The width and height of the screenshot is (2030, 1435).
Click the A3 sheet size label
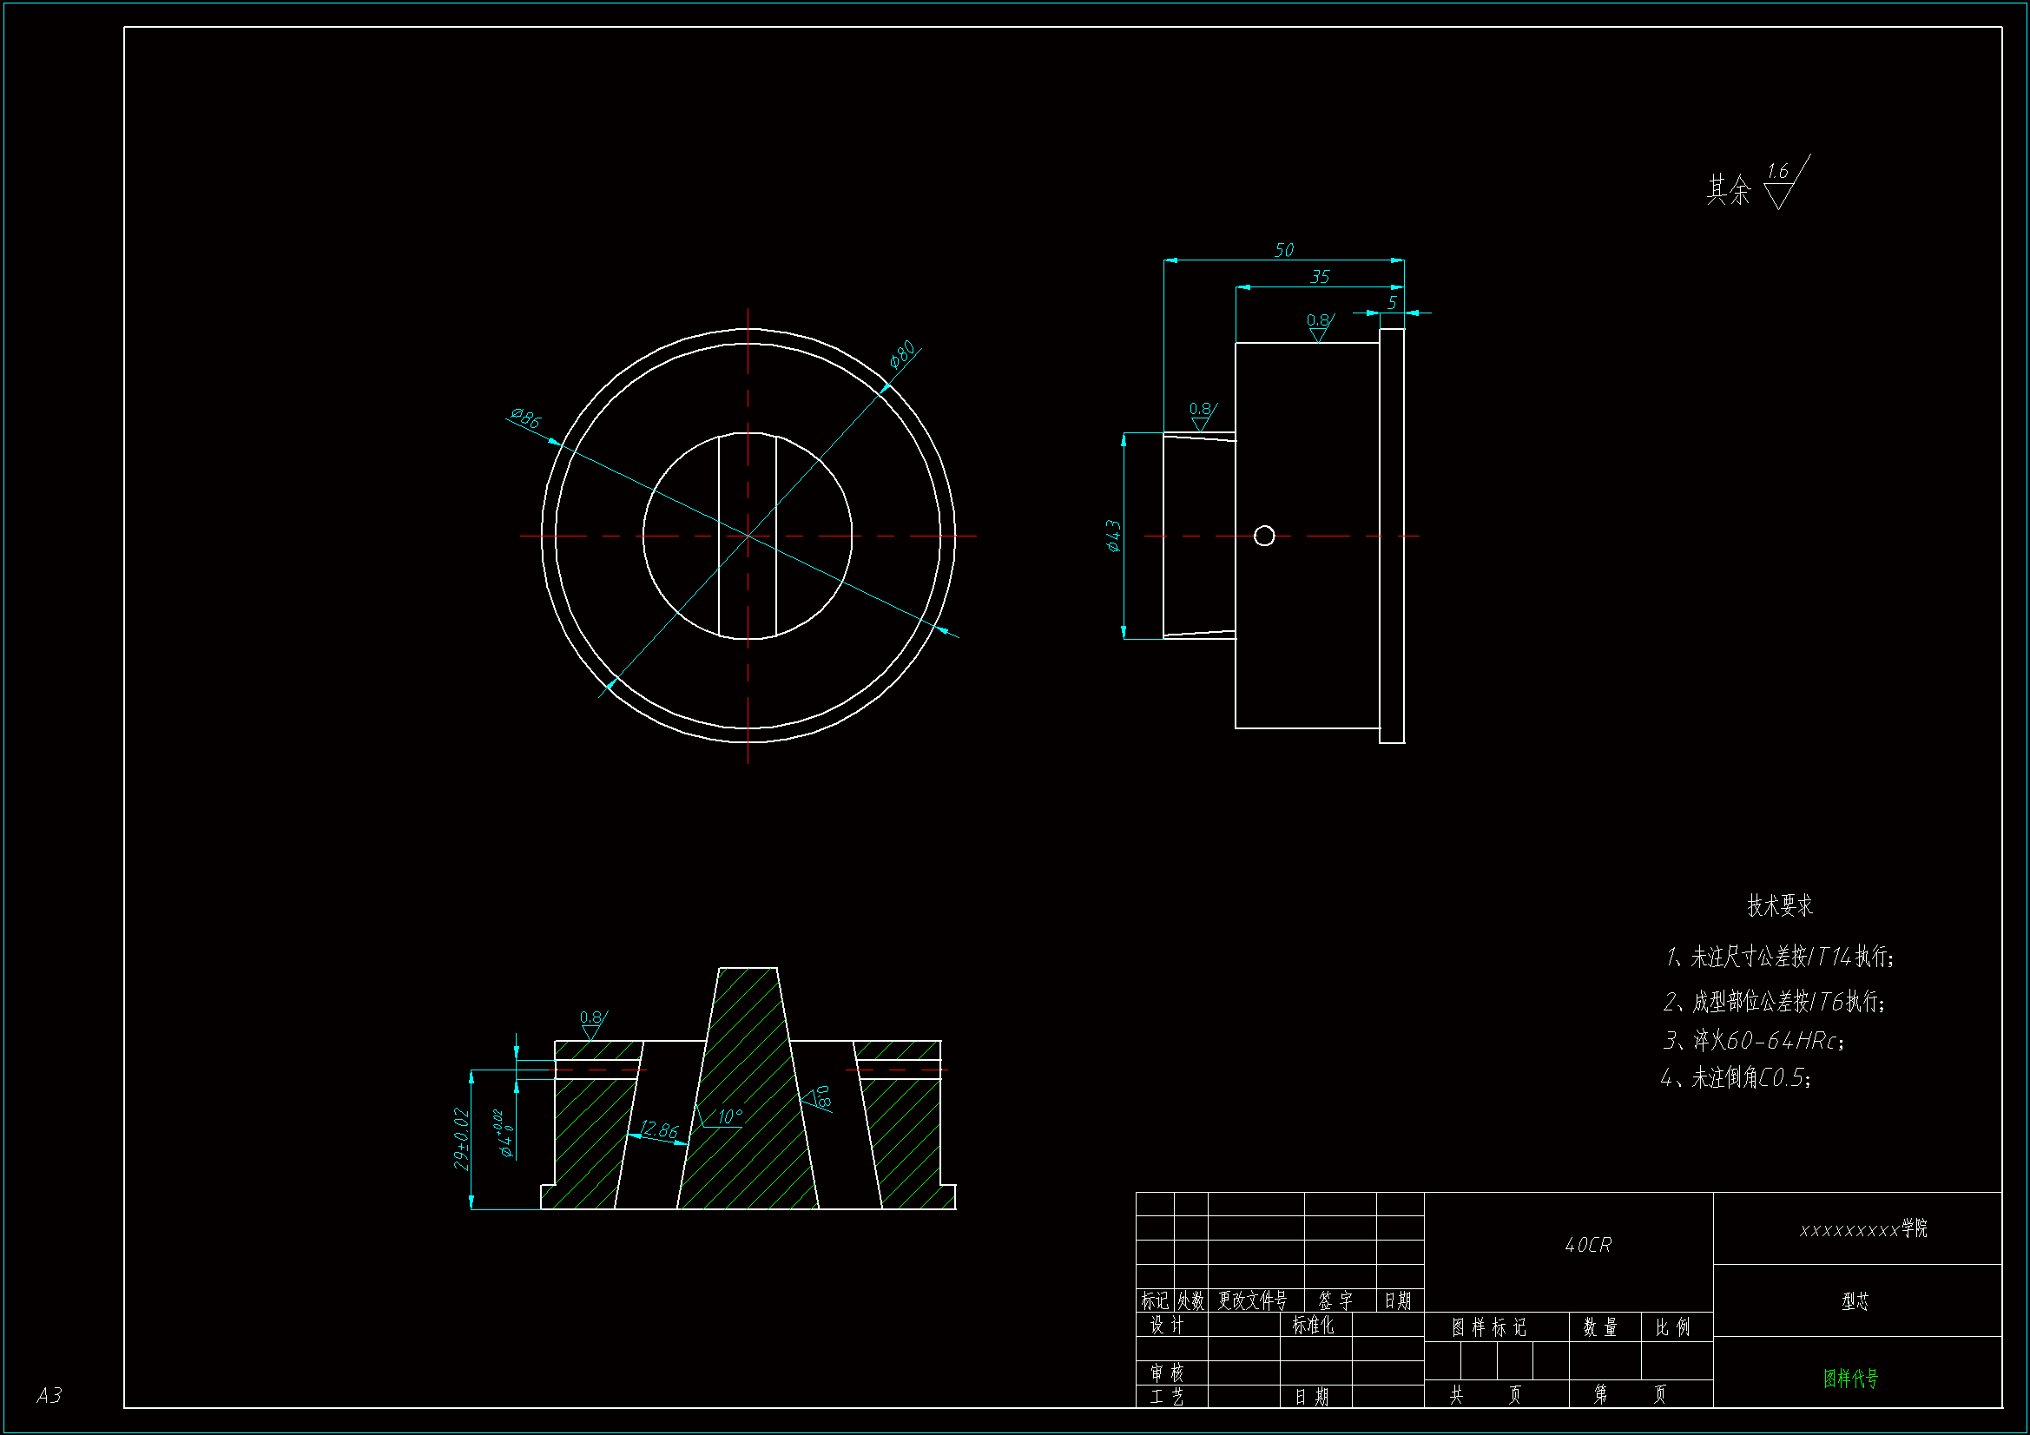[49, 1395]
